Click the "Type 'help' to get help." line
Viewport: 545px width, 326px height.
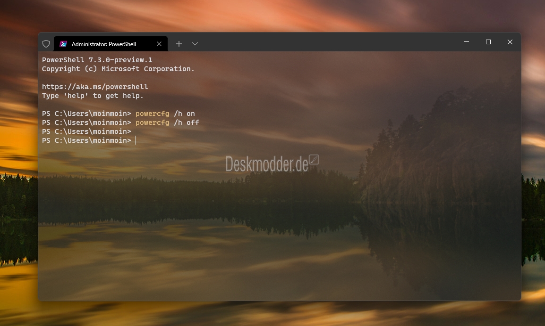(x=93, y=96)
